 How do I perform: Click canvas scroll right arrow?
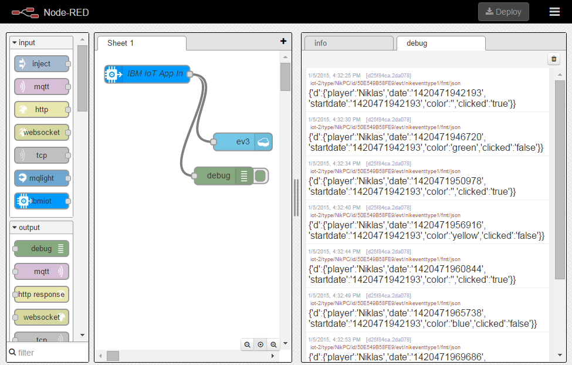[x=272, y=356]
